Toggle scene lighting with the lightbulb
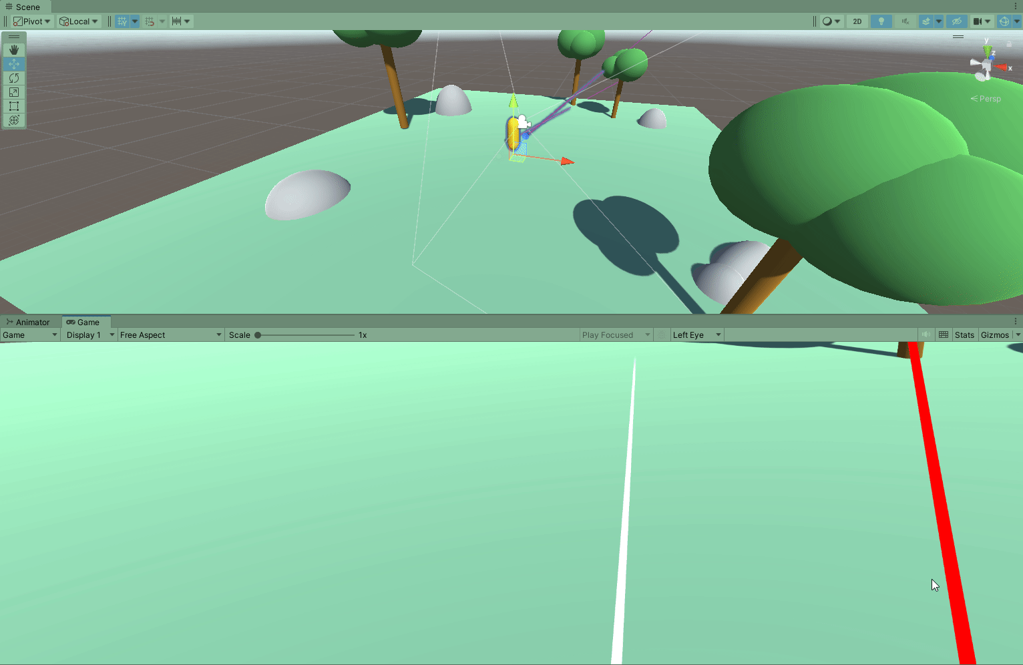The height and width of the screenshot is (665, 1023). pos(881,21)
